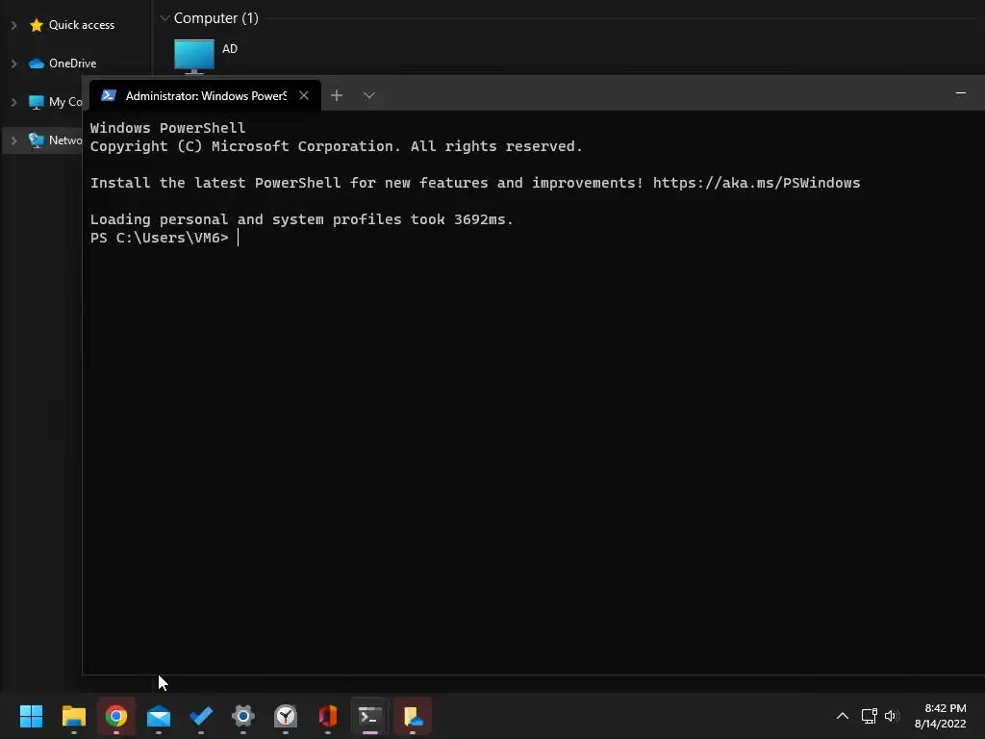Show hidden system tray icons
Screen dimensions: 985x739
(x=843, y=716)
